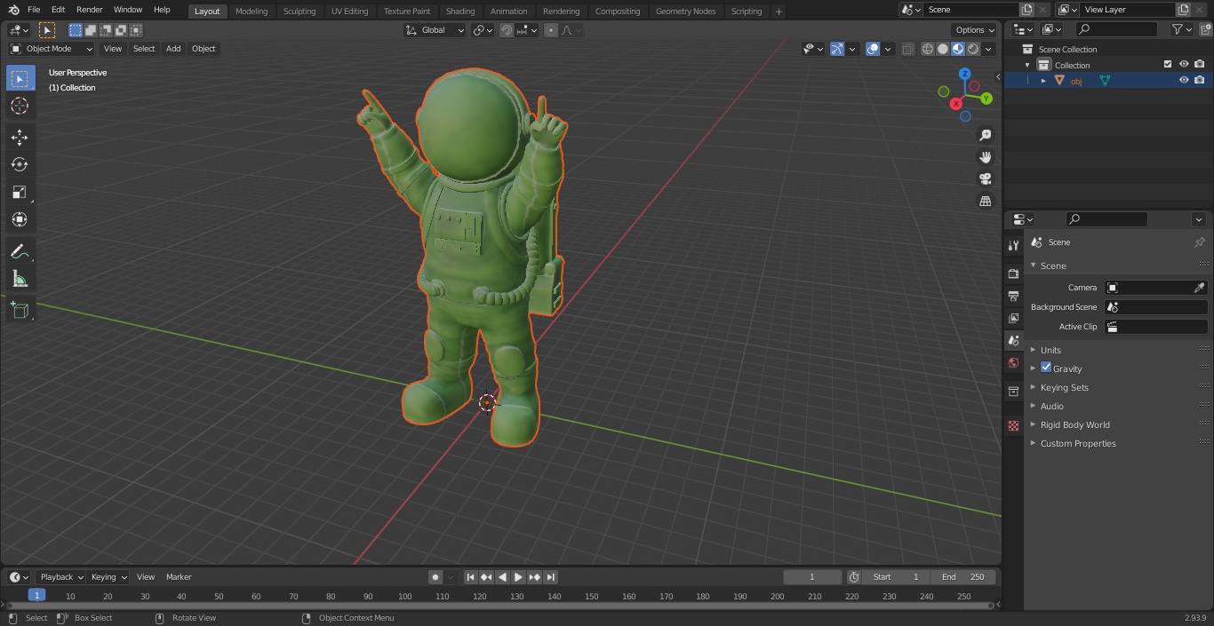This screenshot has width=1214, height=626.
Task: Exclude Collection from view layer checkbox
Action: [x=1168, y=64]
